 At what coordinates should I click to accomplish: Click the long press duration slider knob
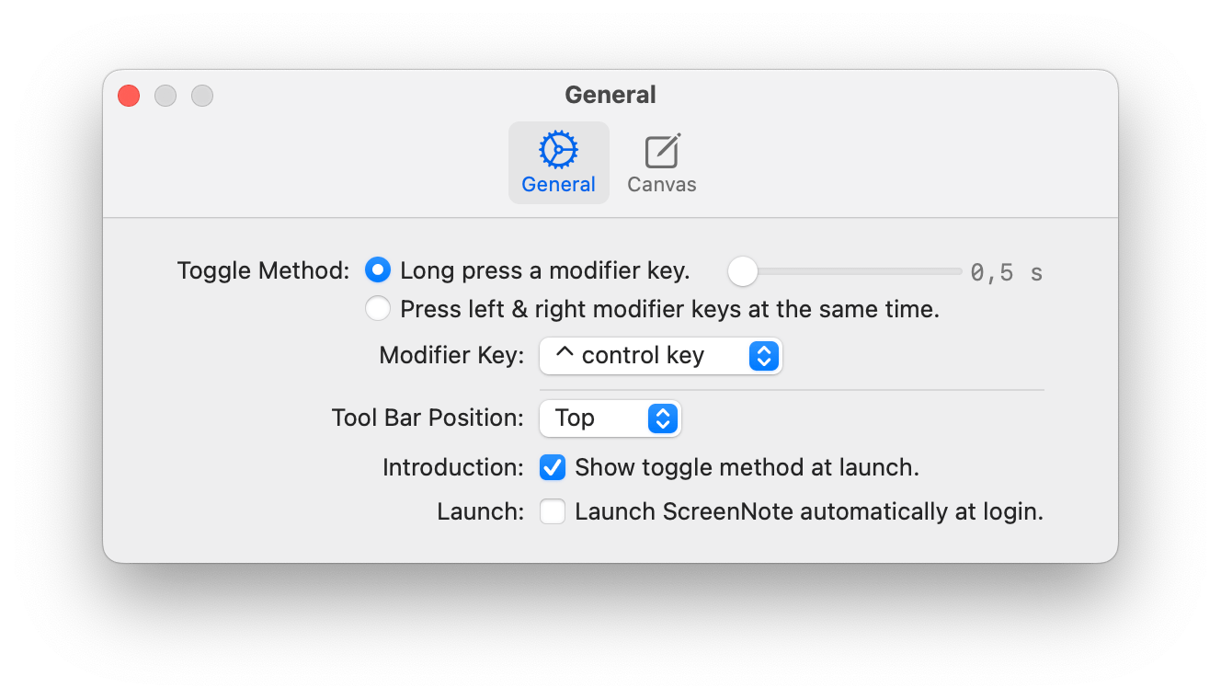(743, 271)
